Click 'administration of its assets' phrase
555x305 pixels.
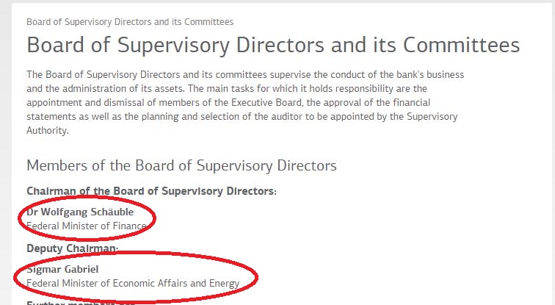(124, 88)
